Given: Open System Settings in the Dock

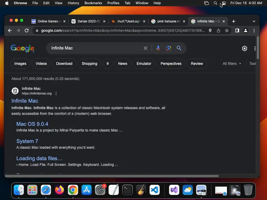Looking at the screenshot, I should [x=100, y=190].
